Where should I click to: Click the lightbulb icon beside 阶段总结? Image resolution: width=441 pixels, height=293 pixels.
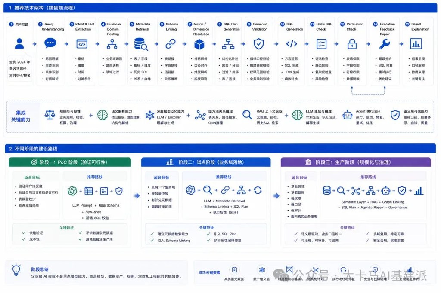16,270
